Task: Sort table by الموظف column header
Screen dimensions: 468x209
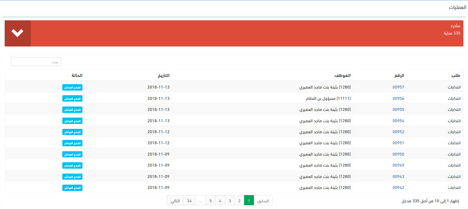Action: coord(342,75)
